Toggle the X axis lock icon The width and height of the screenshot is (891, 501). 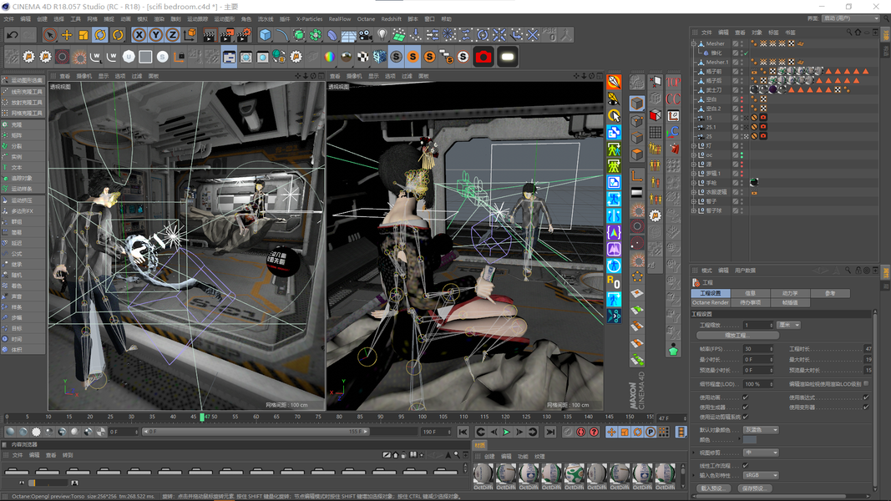click(139, 35)
